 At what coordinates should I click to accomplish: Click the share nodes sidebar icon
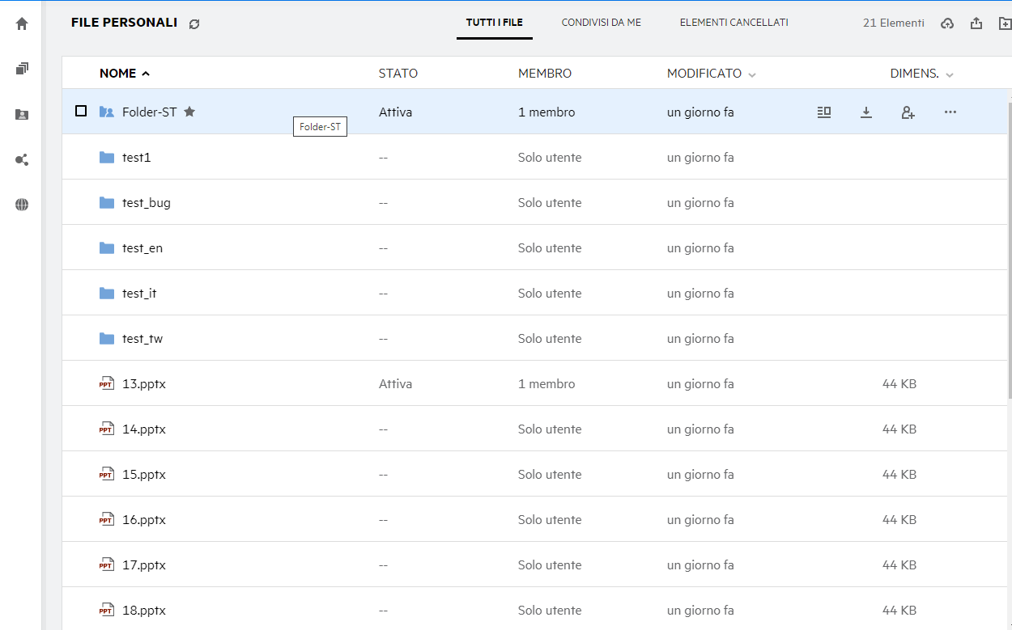click(x=22, y=160)
